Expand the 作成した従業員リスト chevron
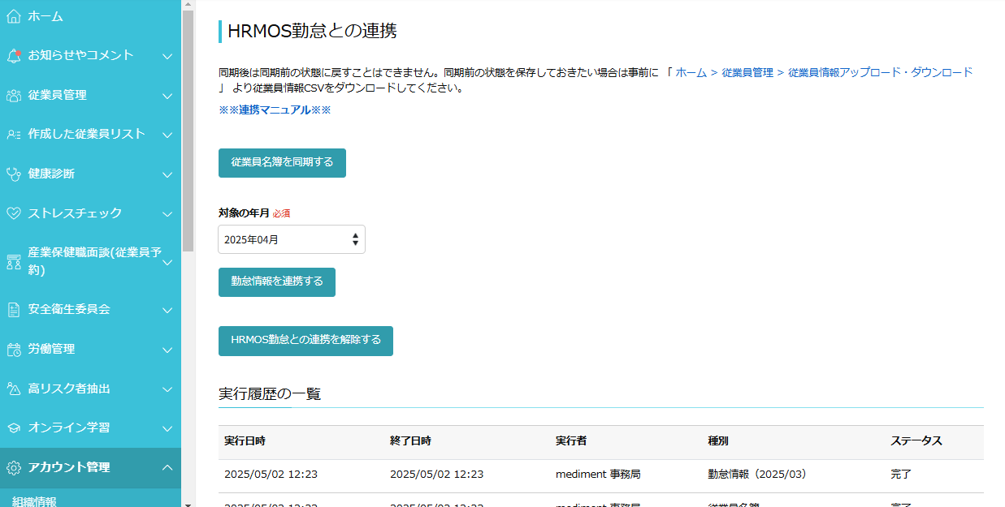1005x507 pixels. 167,135
